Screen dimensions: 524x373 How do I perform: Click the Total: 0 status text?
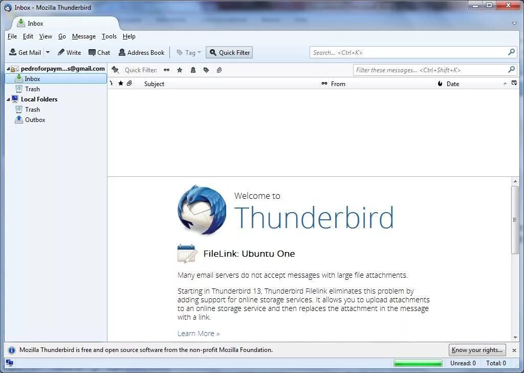click(x=496, y=363)
